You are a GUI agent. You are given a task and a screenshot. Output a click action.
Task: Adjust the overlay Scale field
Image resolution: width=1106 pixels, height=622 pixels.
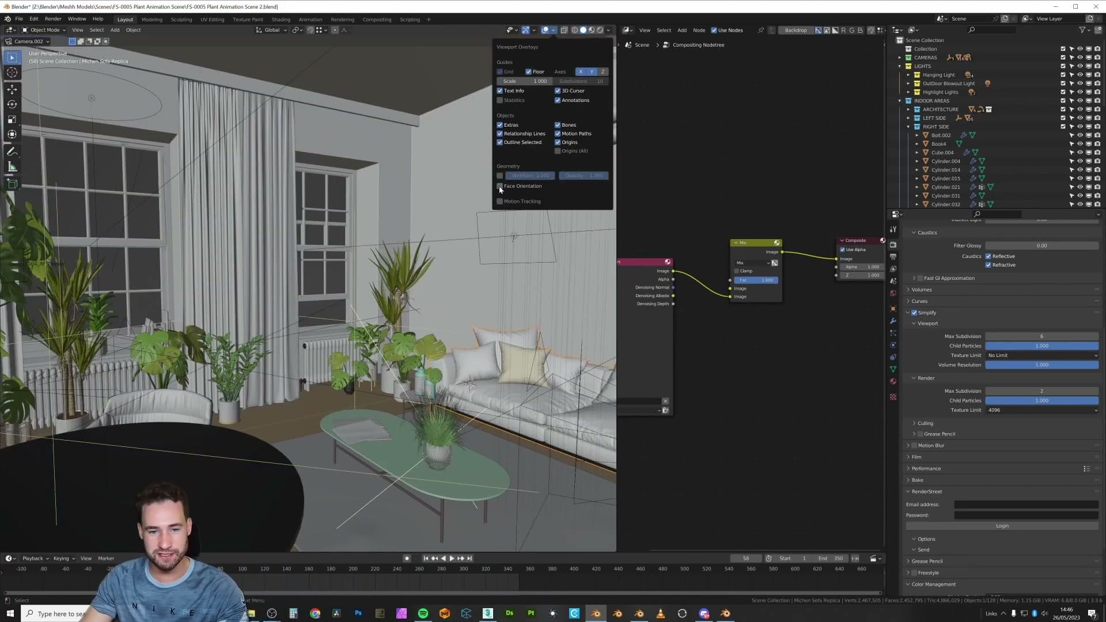(524, 81)
